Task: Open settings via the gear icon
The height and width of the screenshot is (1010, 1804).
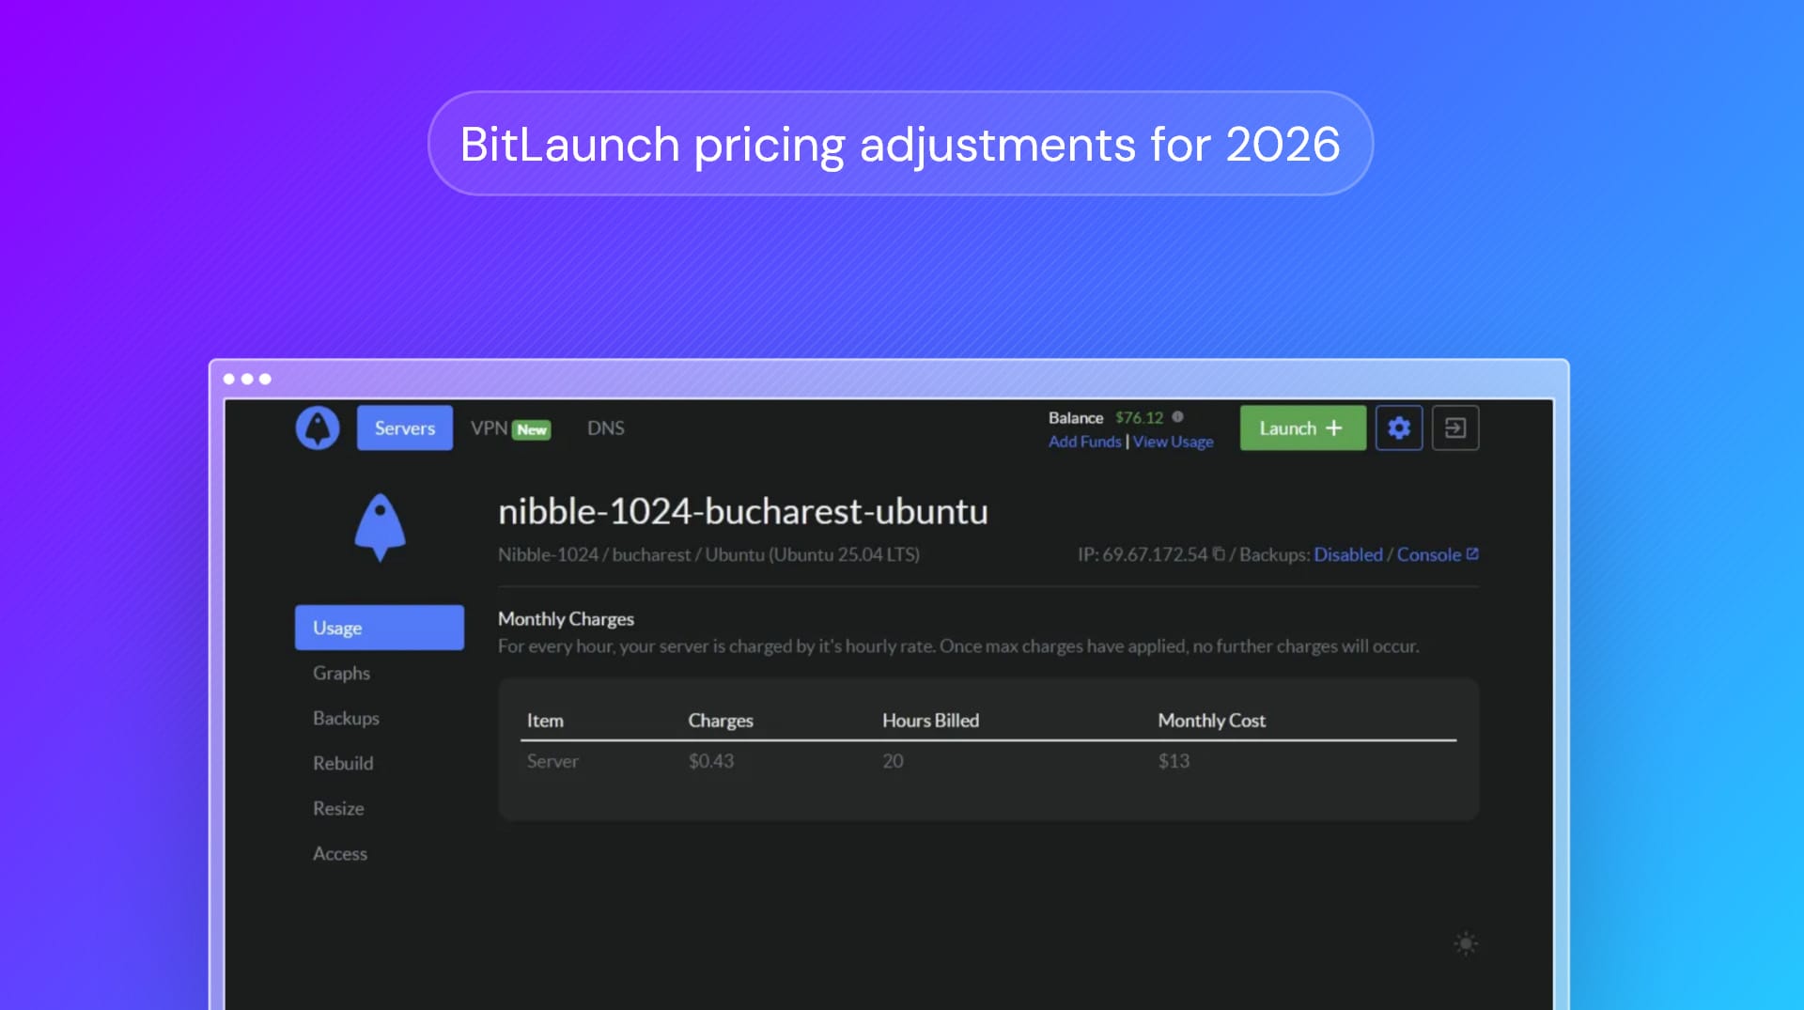Action: coord(1399,428)
